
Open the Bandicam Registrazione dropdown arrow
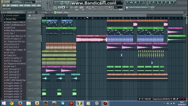point(171,99)
